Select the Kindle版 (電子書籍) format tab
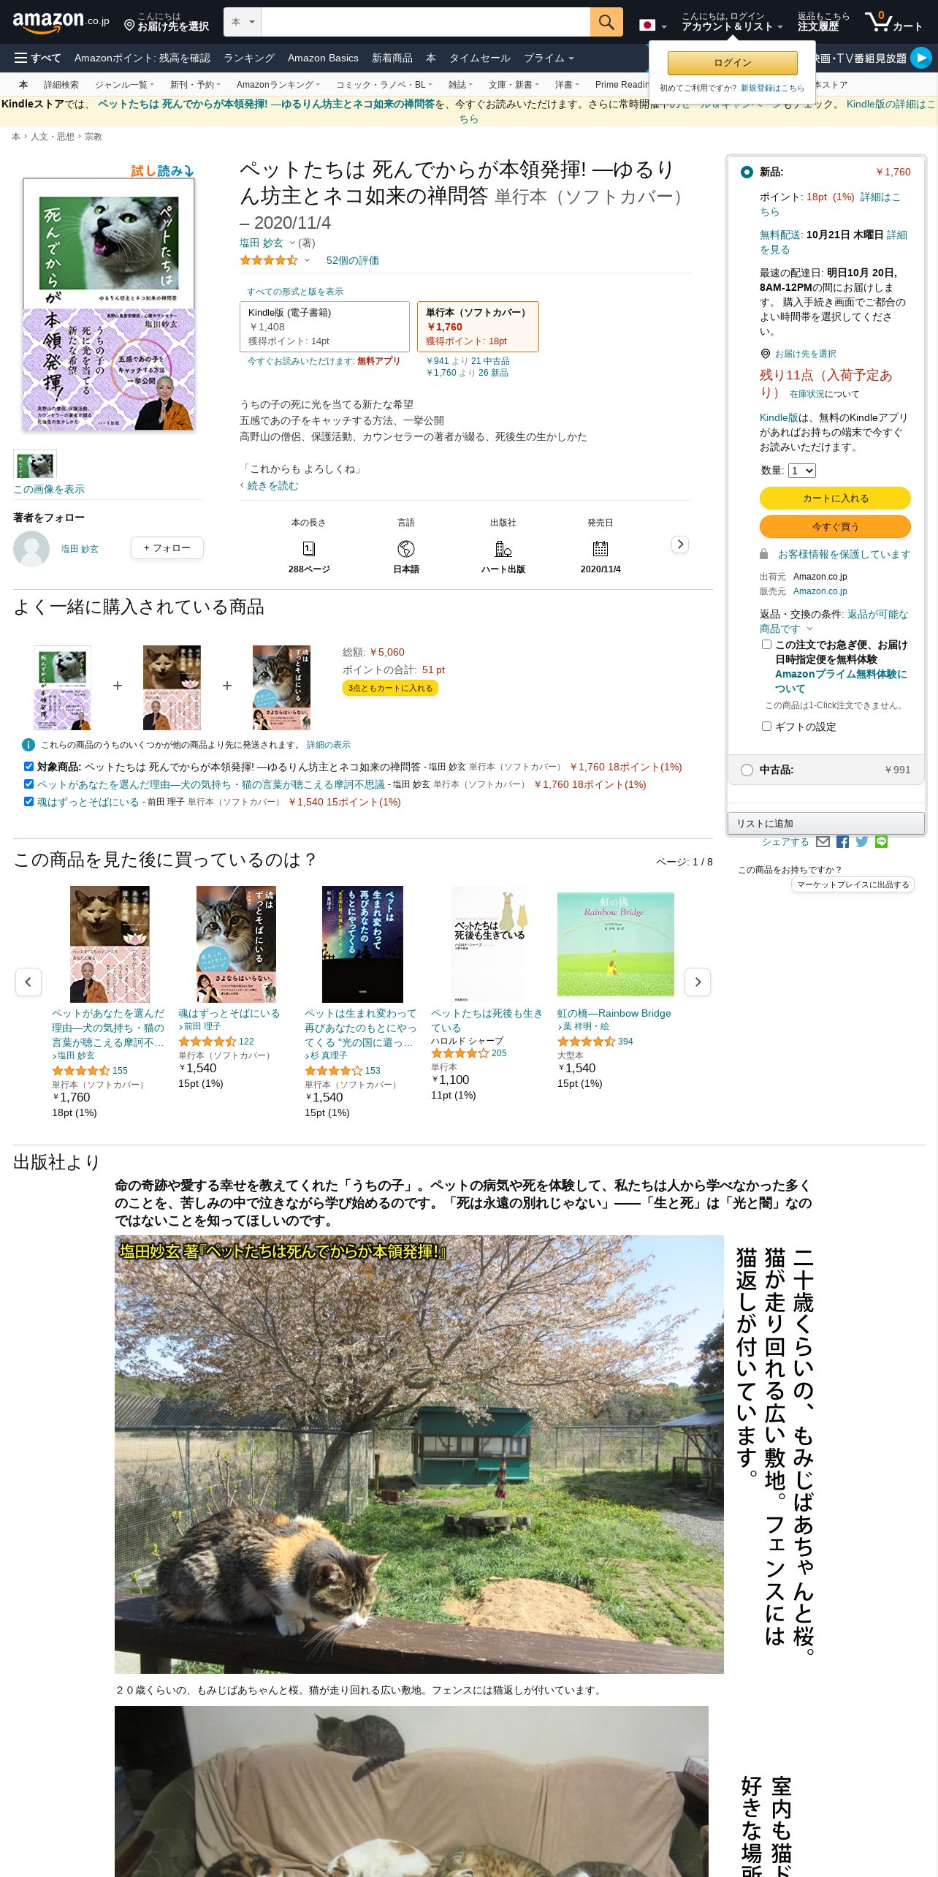The image size is (938, 1877). point(324,327)
